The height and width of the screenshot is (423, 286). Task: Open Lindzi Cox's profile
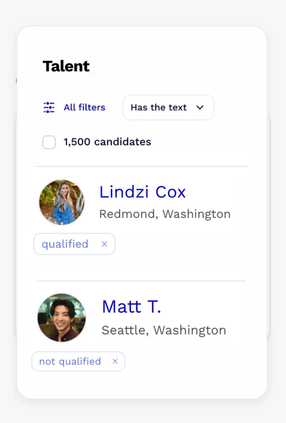143,192
